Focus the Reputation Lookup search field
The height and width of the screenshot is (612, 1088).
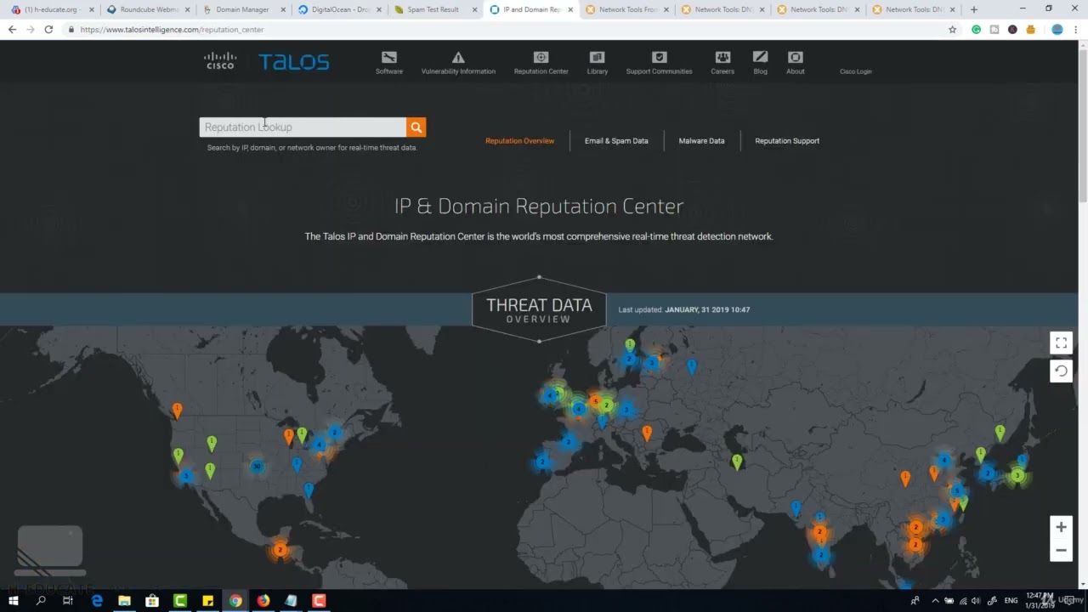tap(303, 127)
